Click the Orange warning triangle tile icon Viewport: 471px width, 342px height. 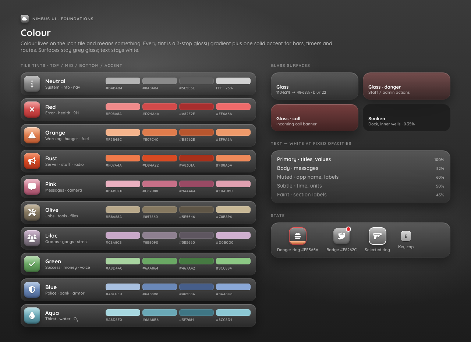tap(32, 135)
